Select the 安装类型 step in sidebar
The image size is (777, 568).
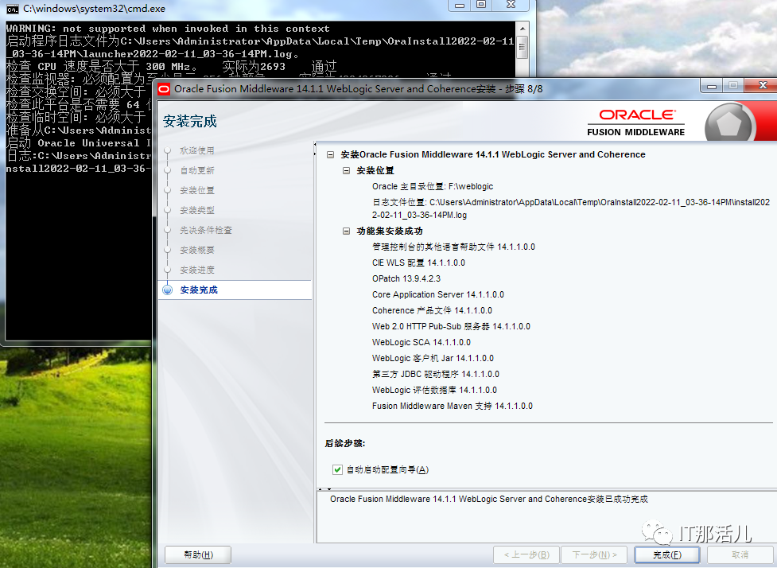197,210
